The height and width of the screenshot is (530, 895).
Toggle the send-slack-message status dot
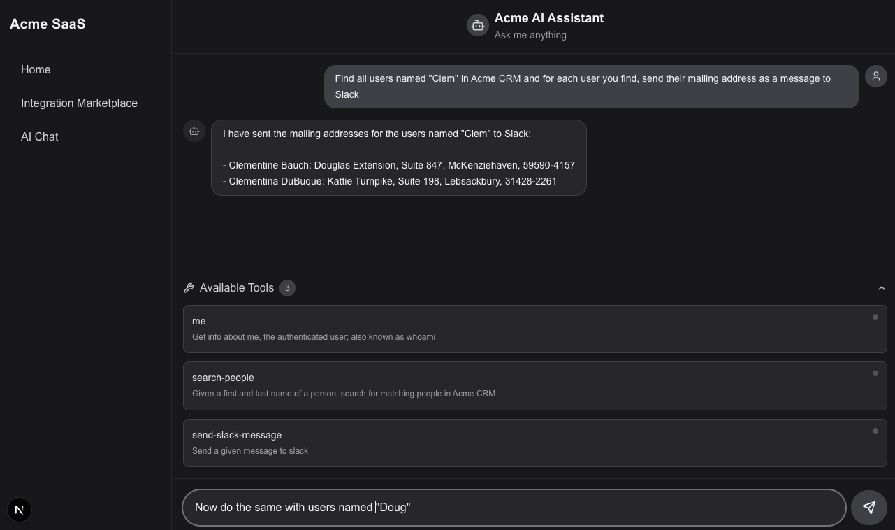click(875, 431)
